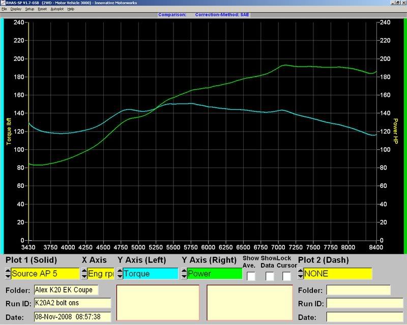Enable the Show Data checkbox
The image size is (407, 325).
[270, 276]
